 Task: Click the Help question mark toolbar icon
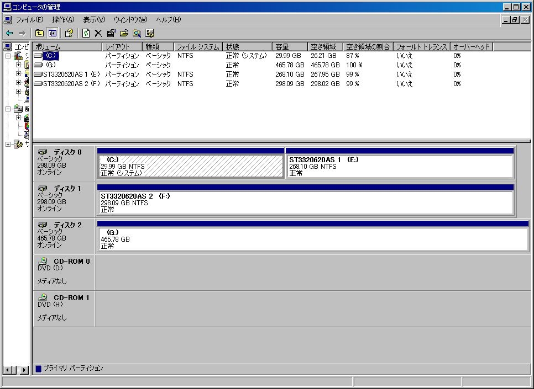pyautogui.click(x=69, y=33)
